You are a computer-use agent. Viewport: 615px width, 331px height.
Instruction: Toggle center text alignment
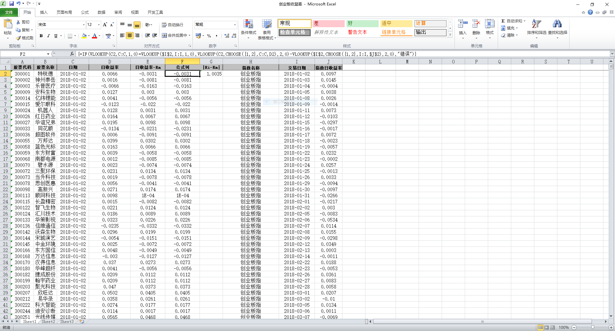click(x=130, y=36)
